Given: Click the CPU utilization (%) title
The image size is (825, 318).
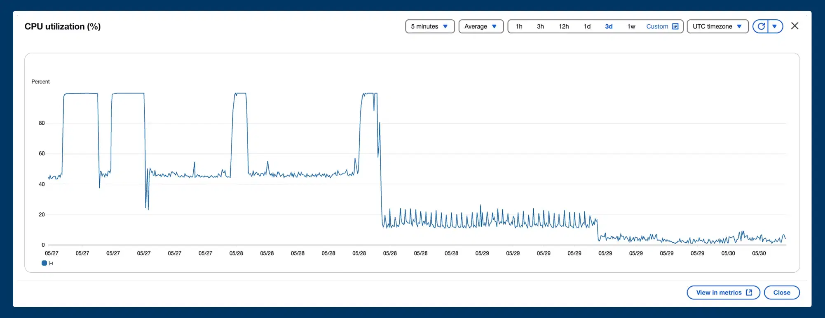Looking at the screenshot, I should click(63, 26).
